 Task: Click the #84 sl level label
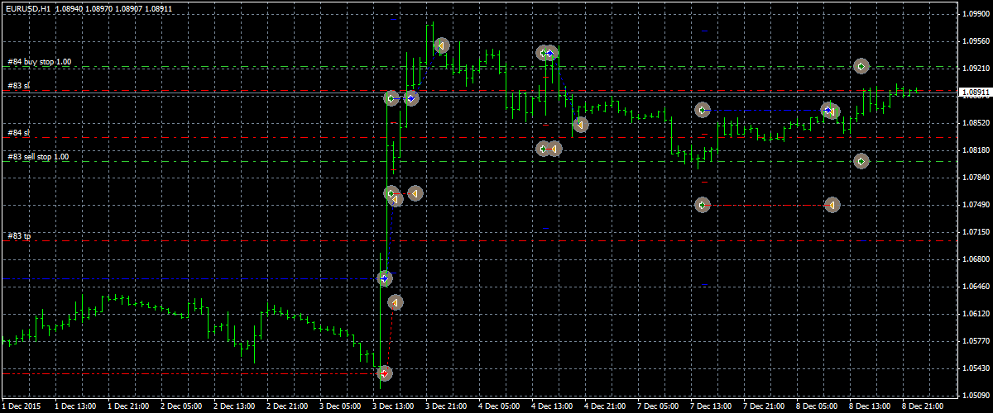[18, 132]
